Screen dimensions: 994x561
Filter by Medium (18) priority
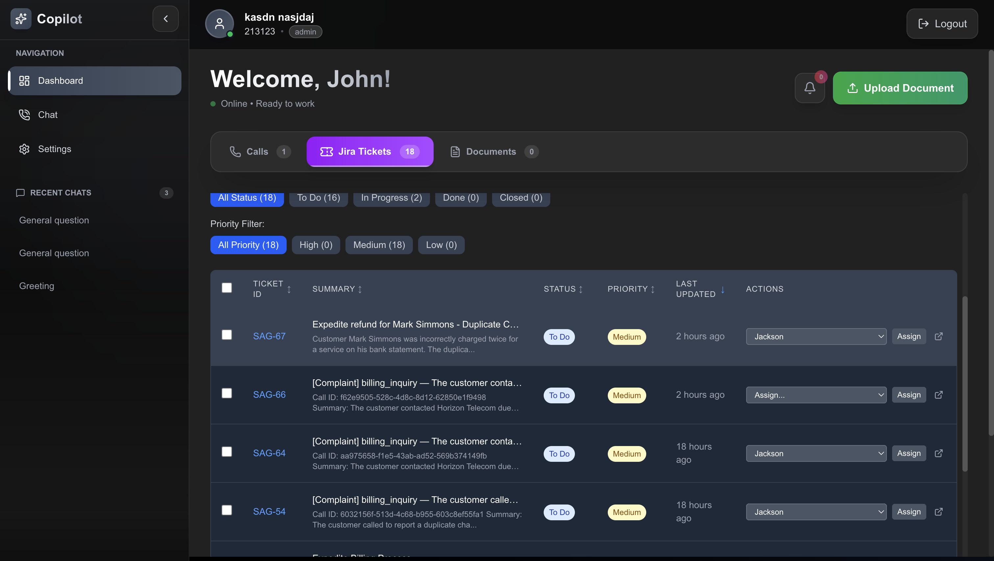[379, 245]
